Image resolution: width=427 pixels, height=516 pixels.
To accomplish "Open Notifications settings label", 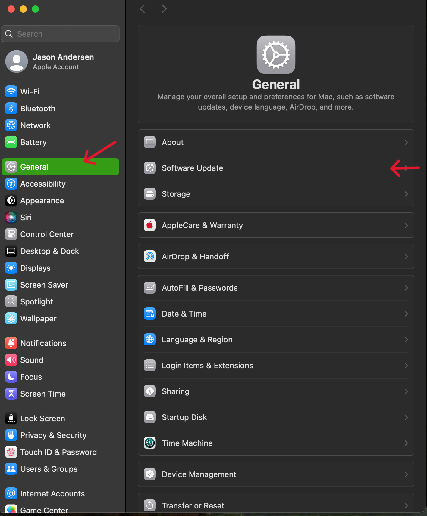I will click(x=43, y=343).
